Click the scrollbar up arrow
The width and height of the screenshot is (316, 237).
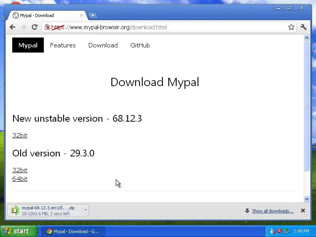click(307, 38)
